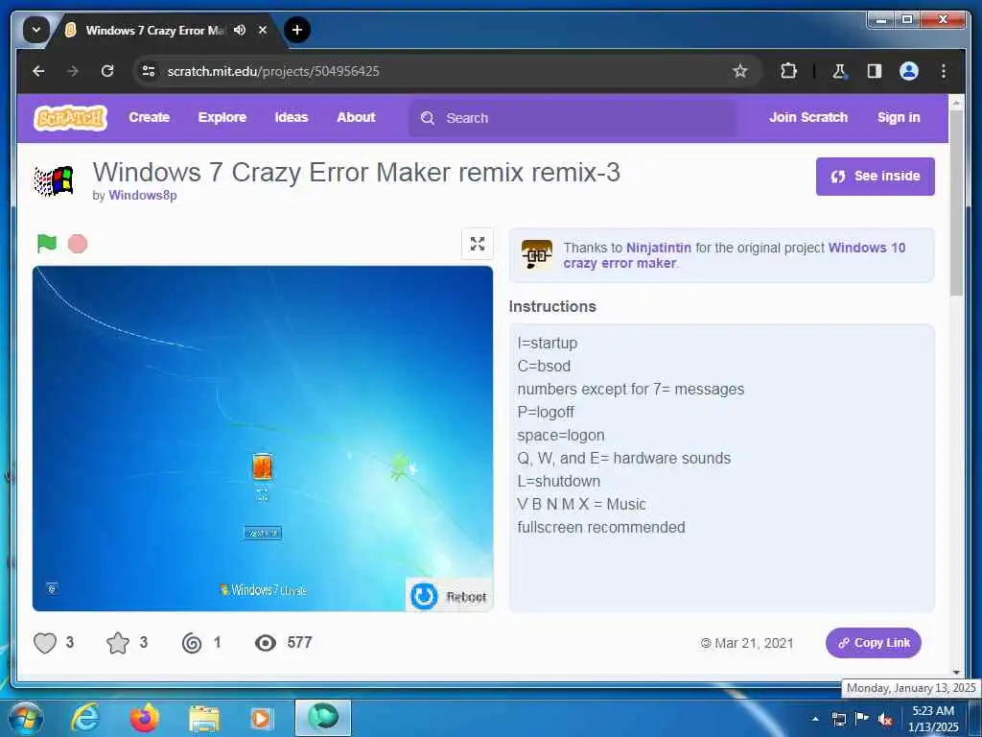This screenshot has height=737, width=982.
Task: Favorite the project with the star icon
Action: click(x=118, y=643)
